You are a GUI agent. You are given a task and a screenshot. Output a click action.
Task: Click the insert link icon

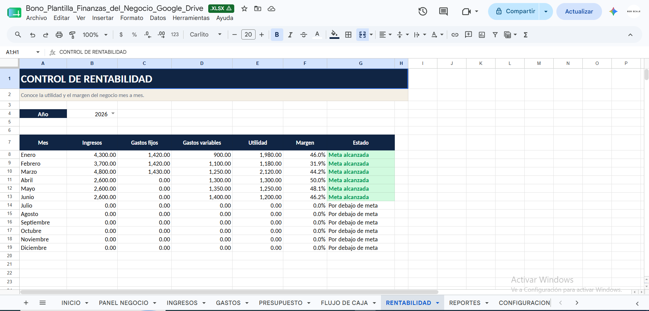pyautogui.click(x=455, y=34)
